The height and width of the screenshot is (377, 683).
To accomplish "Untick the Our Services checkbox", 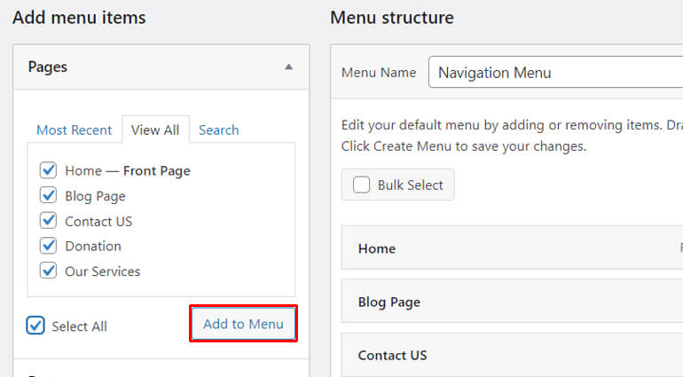I will pos(49,271).
